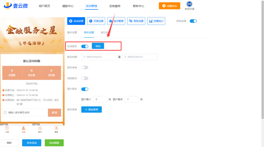
Task: Click the blue 导出 button
Action: pos(98,46)
